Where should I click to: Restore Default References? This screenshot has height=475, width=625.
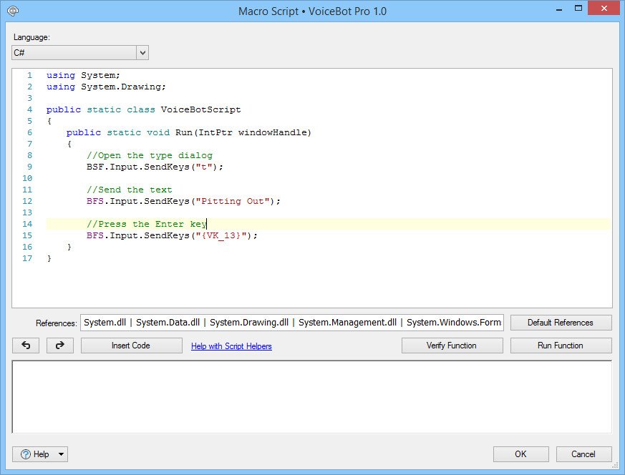pos(561,323)
